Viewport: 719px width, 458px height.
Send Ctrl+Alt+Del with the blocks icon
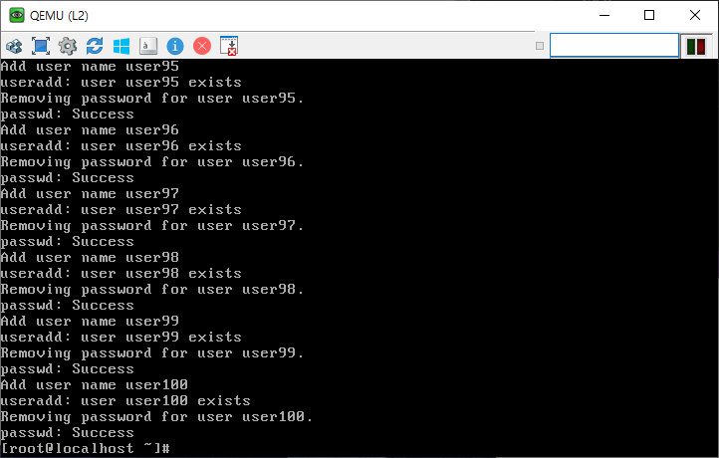pos(14,46)
